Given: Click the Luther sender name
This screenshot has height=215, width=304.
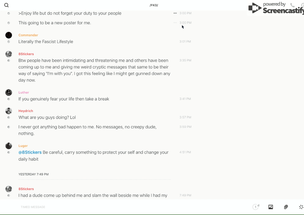Looking at the screenshot, I should [24, 92].
